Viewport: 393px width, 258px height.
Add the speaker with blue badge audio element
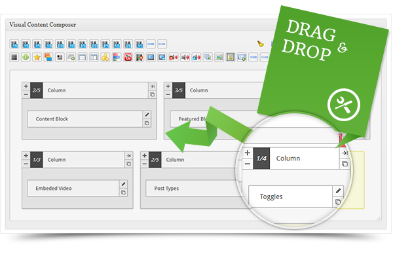click(x=196, y=58)
